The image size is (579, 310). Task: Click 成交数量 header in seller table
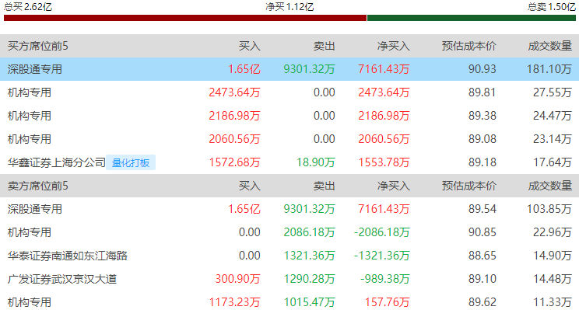[x=550, y=186]
